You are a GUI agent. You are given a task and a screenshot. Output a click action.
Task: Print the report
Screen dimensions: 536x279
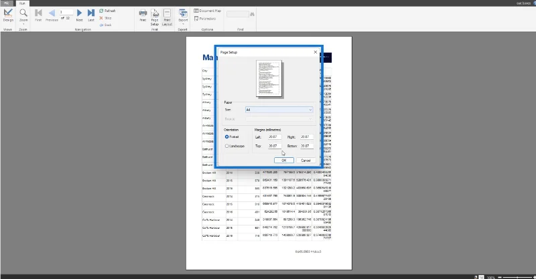click(143, 15)
